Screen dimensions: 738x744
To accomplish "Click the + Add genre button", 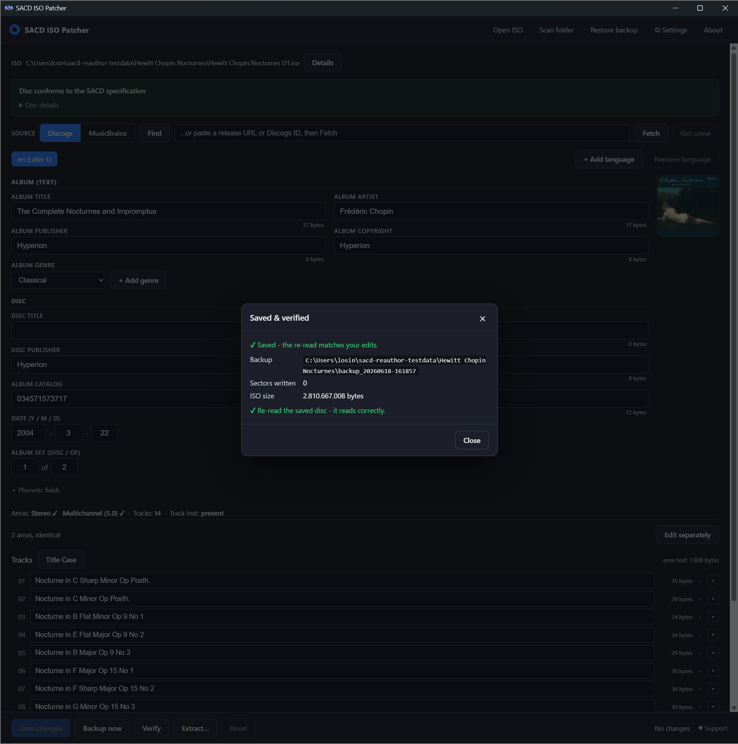I will [138, 280].
